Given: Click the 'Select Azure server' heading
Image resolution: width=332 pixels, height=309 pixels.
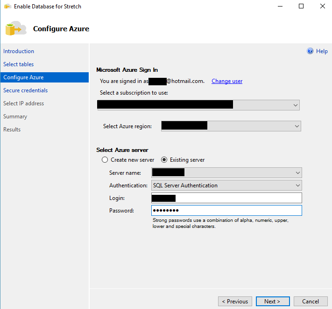Looking at the screenshot, I should coord(122,150).
